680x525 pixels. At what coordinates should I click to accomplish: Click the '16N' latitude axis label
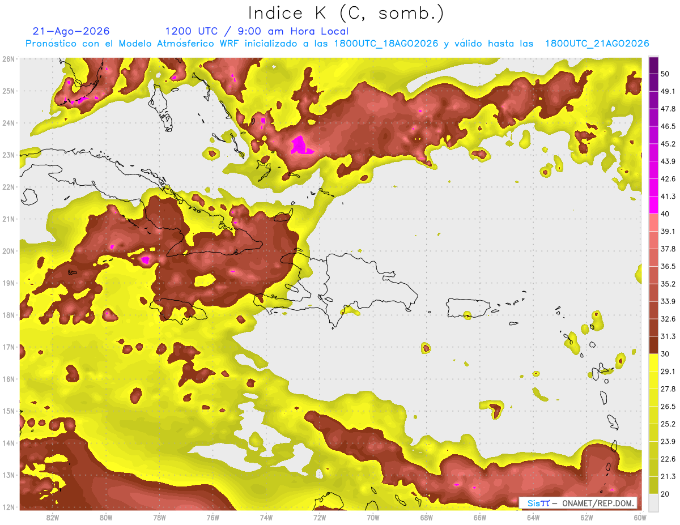pos(8,379)
